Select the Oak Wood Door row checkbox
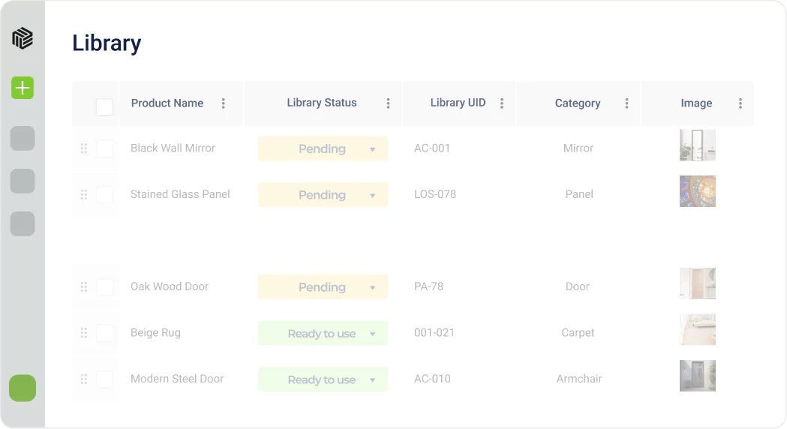The width and height of the screenshot is (787, 429). pos(104,287)
